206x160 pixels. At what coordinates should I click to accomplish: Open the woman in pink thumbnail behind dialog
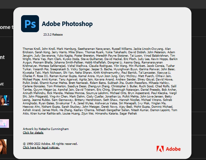coord(4,100)
